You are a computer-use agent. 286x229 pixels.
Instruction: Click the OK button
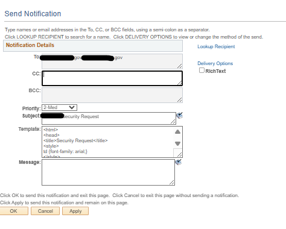click(14, 211)
